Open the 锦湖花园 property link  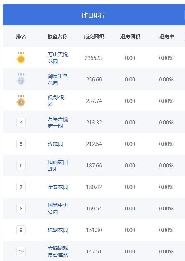[58, 230]
